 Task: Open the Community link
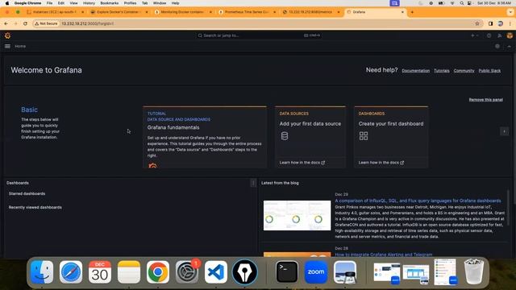click(x=464, y=71)
